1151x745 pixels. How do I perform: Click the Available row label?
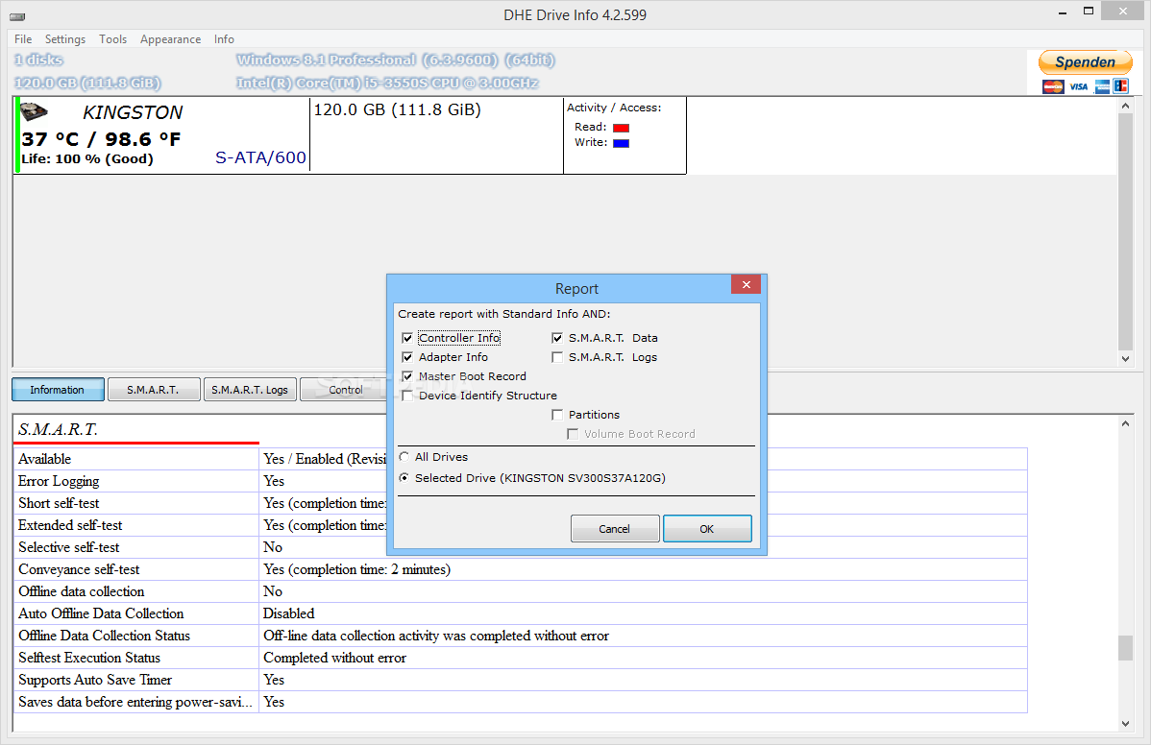click(45, 459)
